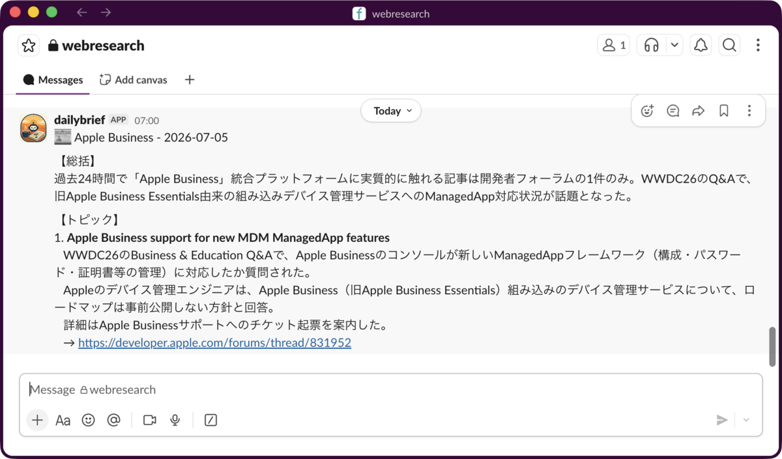Screen dimensions: 782x459
Task: Open slash shortcuts menu
Action: pos(210,421)
